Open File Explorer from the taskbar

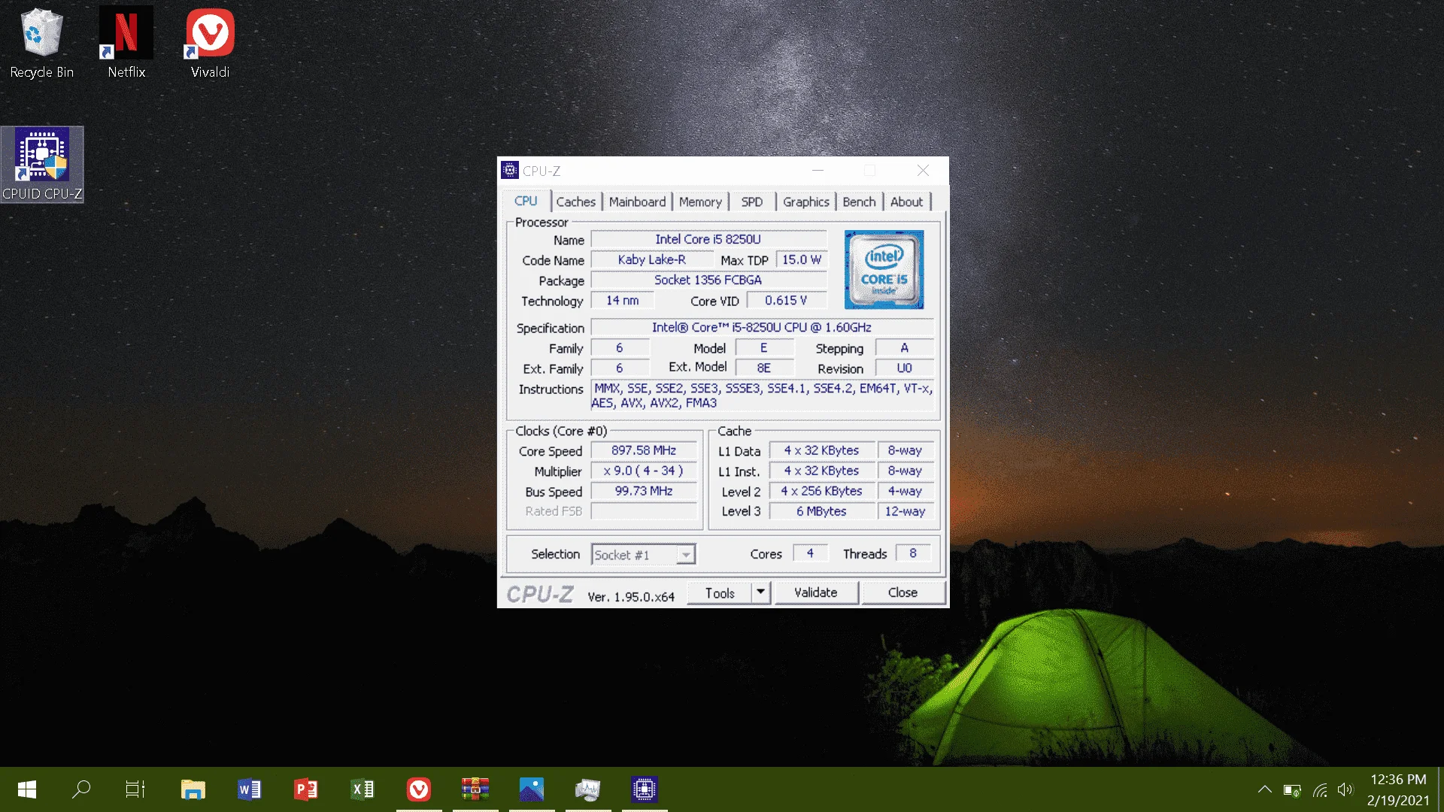point(193,789)
